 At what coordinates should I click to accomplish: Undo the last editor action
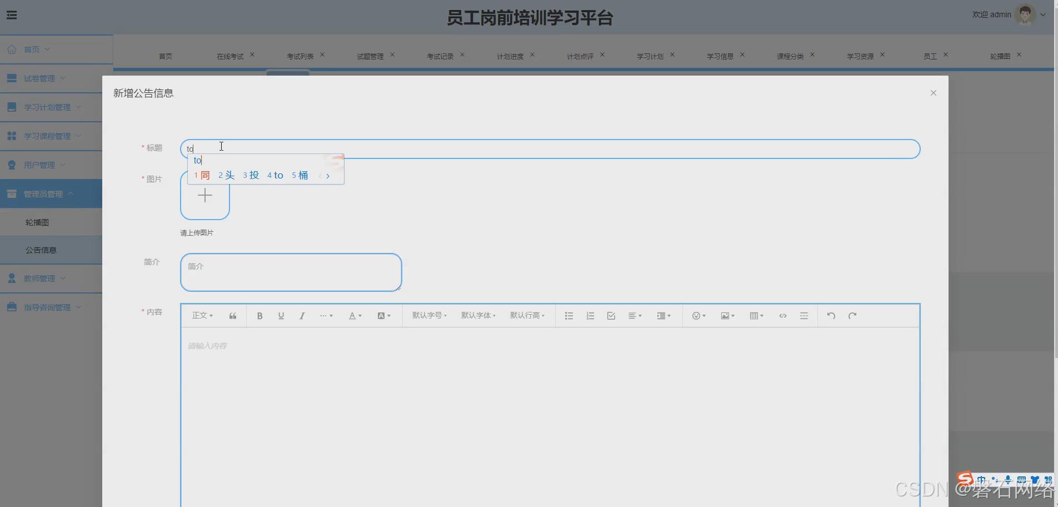pyautogui.click(x=831, y=316)
